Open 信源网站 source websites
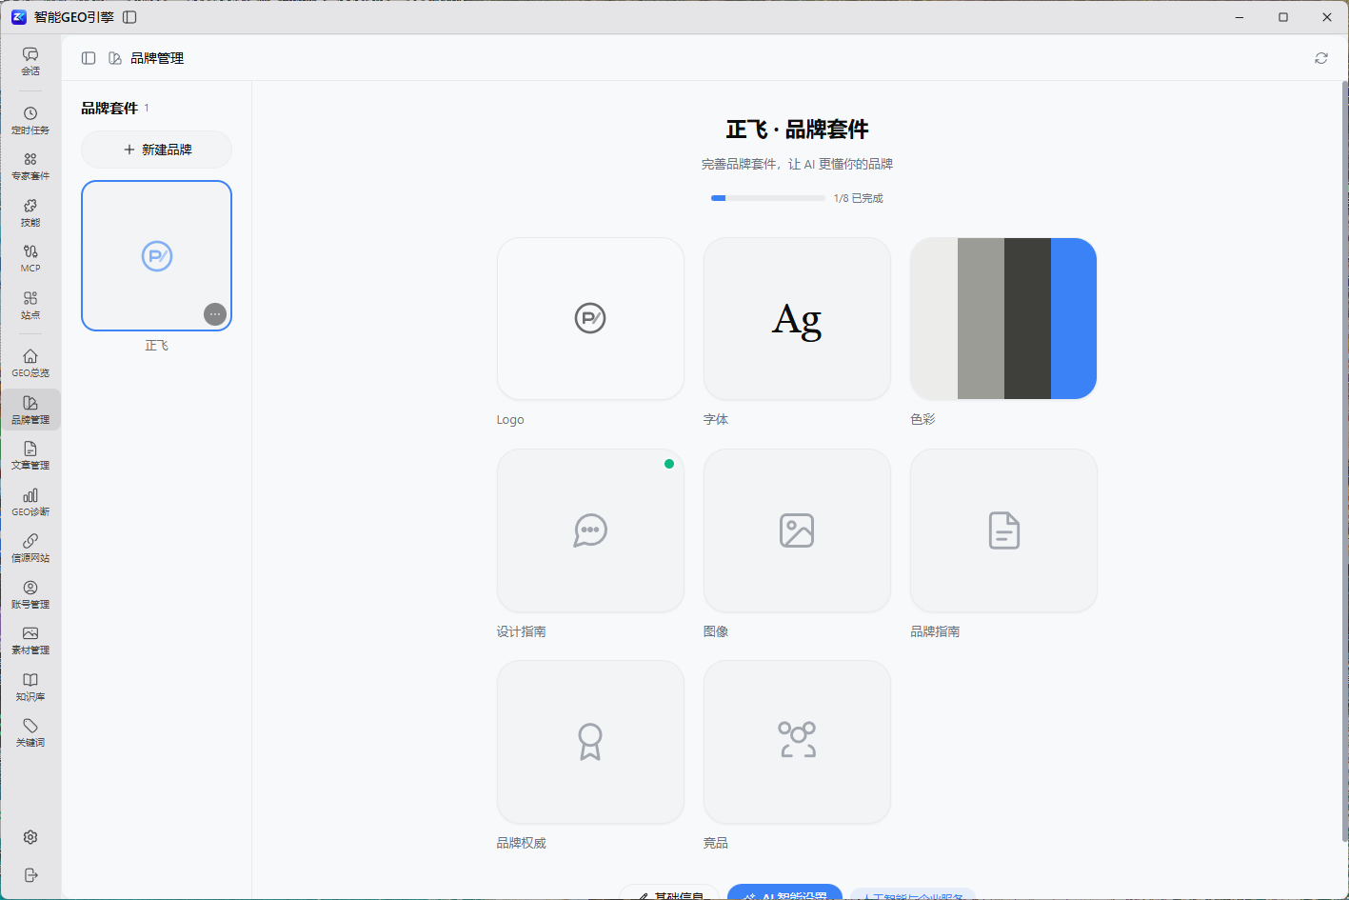Viewport: 1349px width, 900px height. [30, 548]
